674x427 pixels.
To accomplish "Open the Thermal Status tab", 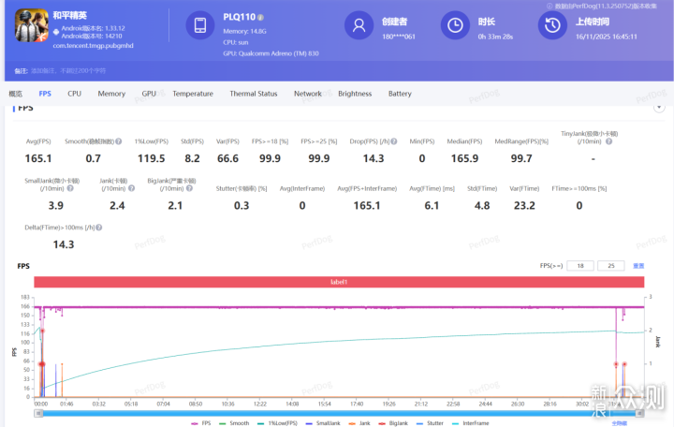I will (x=253, y=94).
